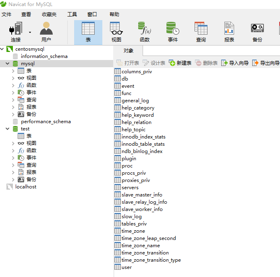280x277 pixels.
Task: Select the proxies_priv table
Action: 136,180
